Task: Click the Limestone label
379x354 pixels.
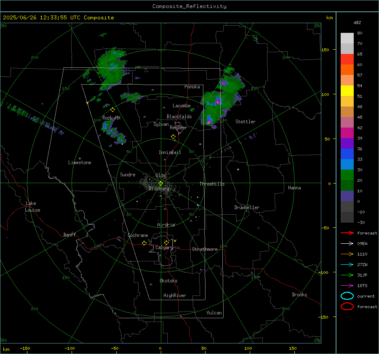Action: coord(80,162)
